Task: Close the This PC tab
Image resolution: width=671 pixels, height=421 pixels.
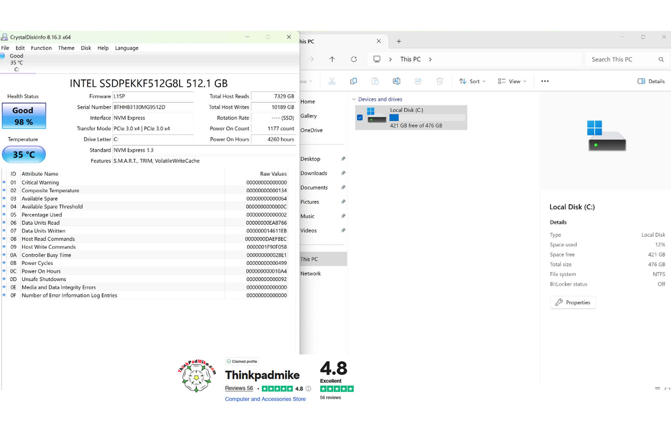Action: point(378,41)
